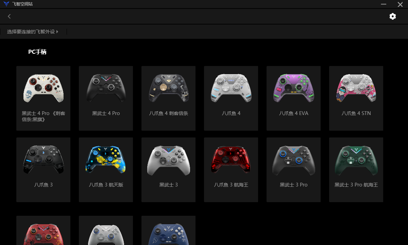Open the settings gear icon
408x245 pixels.
tap(393, 16)
